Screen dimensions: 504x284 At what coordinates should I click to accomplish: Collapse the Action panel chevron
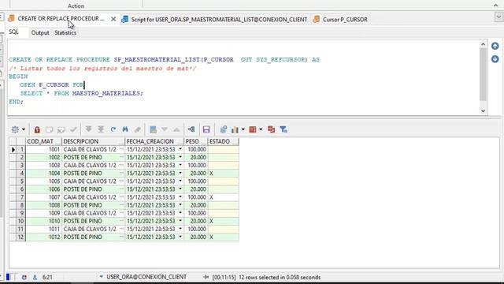tap(495, 5)
